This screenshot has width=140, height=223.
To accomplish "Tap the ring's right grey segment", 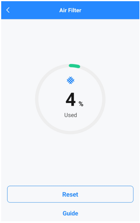I will click(x=104, y=99).
